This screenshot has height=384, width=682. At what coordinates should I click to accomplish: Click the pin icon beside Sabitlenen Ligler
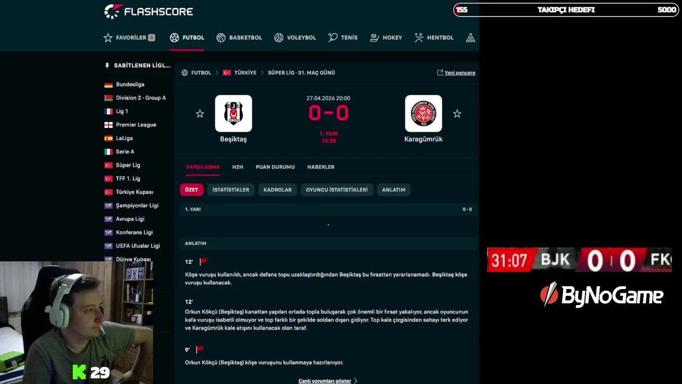pos(107,66)
